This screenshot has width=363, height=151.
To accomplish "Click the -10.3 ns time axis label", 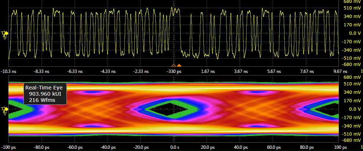I will coord(9,72).
